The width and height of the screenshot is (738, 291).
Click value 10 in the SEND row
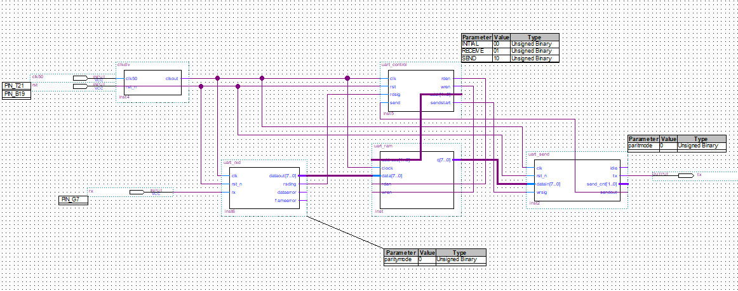[500, 58]
